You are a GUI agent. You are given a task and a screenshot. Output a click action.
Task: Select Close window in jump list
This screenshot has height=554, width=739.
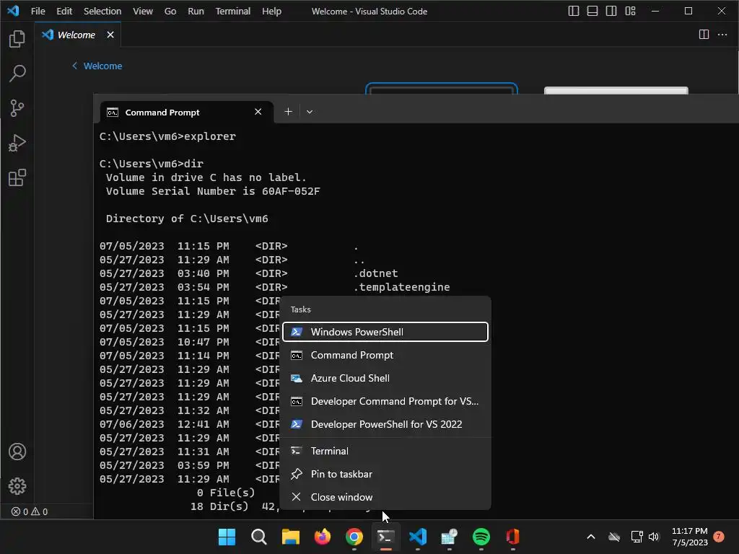(x=385, y=497)
